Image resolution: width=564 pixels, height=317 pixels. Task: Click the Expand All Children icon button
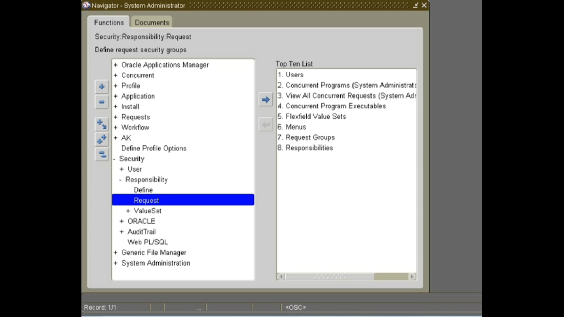[x=102, y=124]
